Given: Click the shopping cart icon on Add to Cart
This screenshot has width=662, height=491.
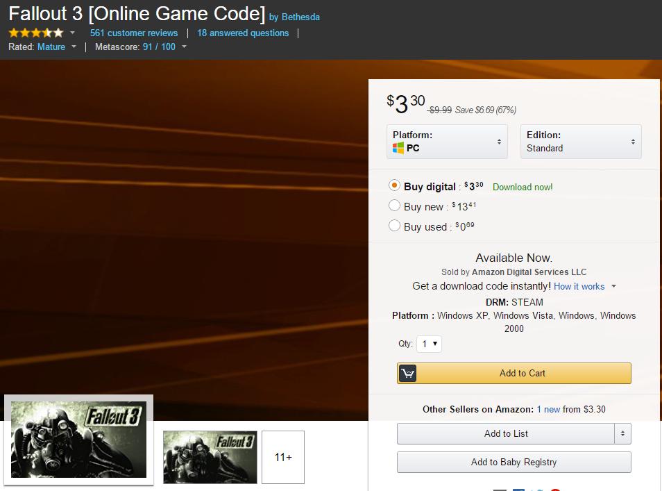Looking at the screenshot, I should (x=408, y=374).
